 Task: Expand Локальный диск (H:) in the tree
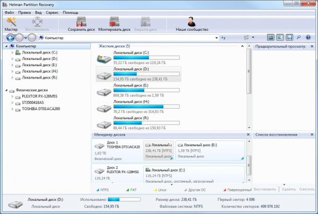(x=12, y=72)
